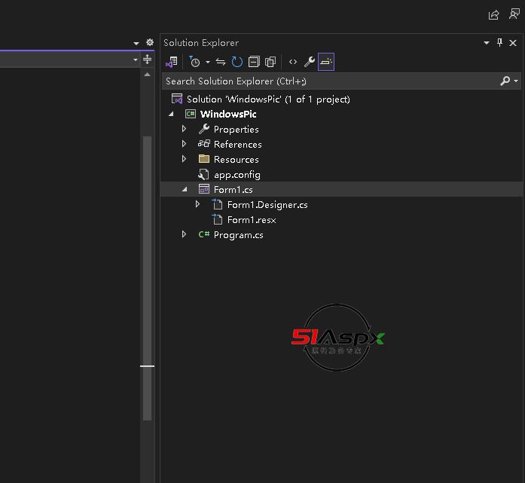Click the editor vertical scrollbar thumb

click(x=147, y=279)
